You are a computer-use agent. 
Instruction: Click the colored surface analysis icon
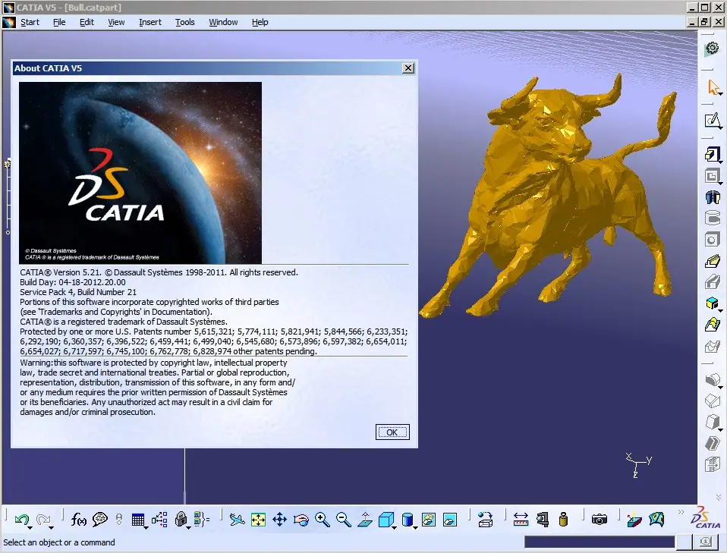tap(656, 520)
